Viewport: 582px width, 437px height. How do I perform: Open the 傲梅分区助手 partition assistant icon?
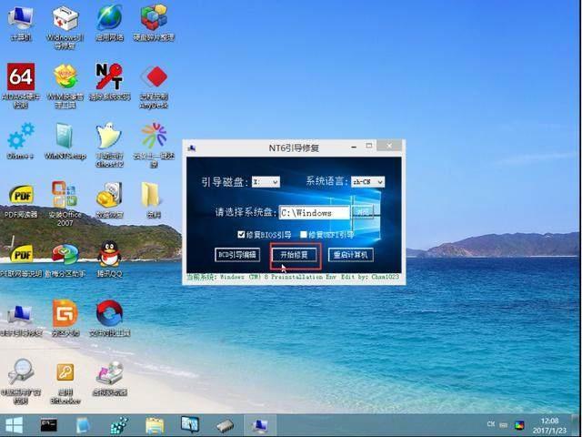tap(65, 260)
